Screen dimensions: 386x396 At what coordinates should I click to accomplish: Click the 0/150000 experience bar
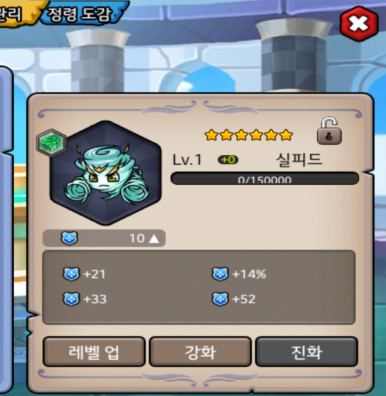pyautogui.click(x=265, y=178)
